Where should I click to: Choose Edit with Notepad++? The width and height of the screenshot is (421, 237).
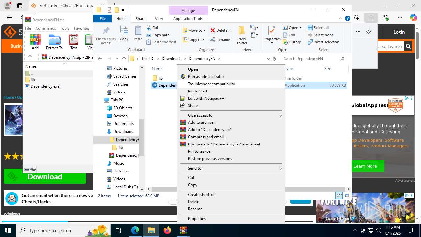coord(231,98)
